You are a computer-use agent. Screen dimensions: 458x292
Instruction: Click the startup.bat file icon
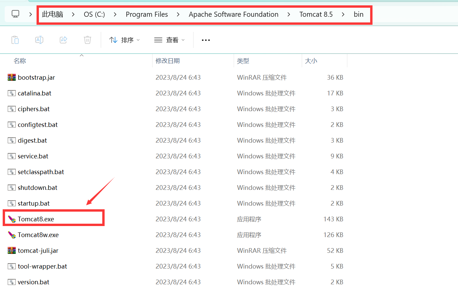tap(12, 203)
